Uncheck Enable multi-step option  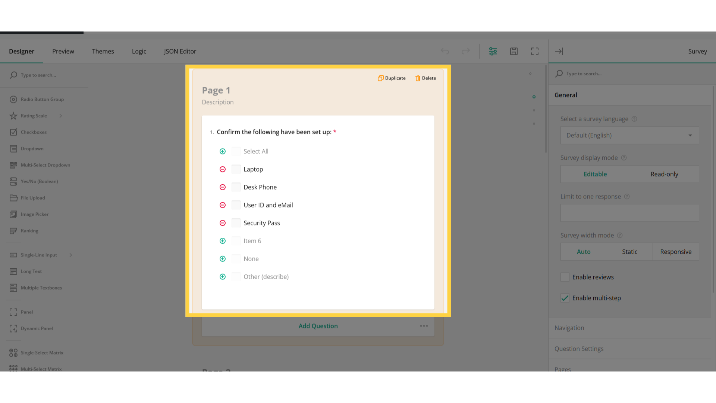[565, 298]
